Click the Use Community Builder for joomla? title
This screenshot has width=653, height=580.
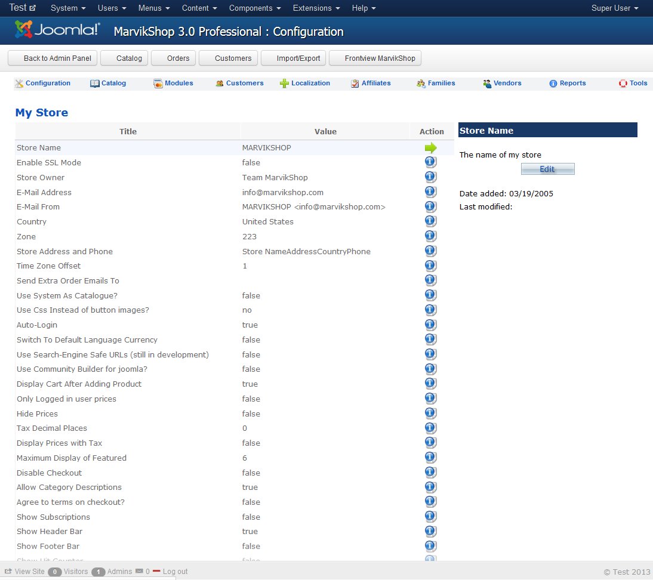coord(82,369)
